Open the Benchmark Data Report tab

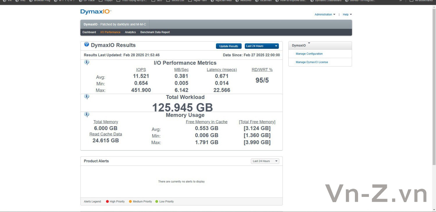155,32
